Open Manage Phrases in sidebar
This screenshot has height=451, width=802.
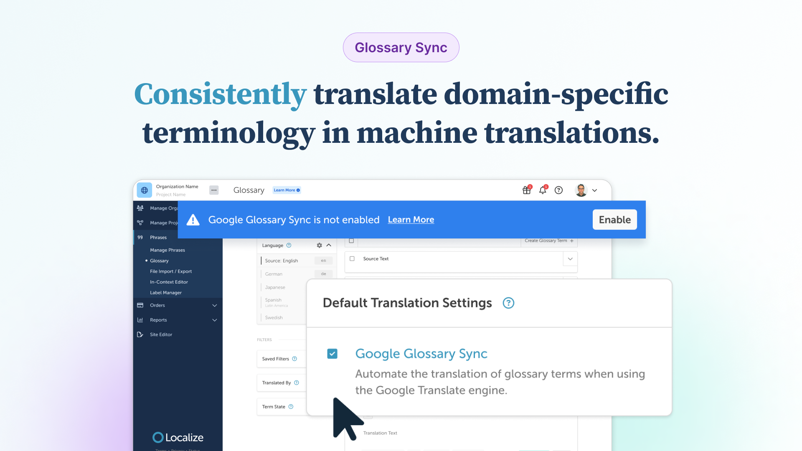(168, 250)
